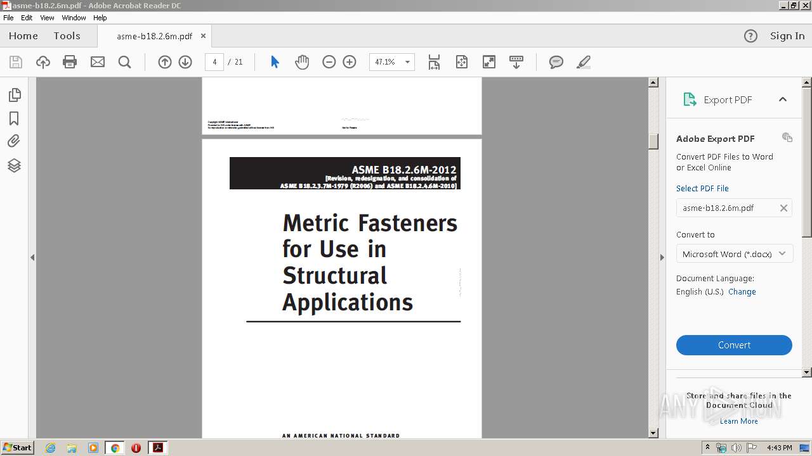Close the asme-b18.2.6m.pdf tab
The height and width of the screenshot is (456, 812).
[203, 36]
